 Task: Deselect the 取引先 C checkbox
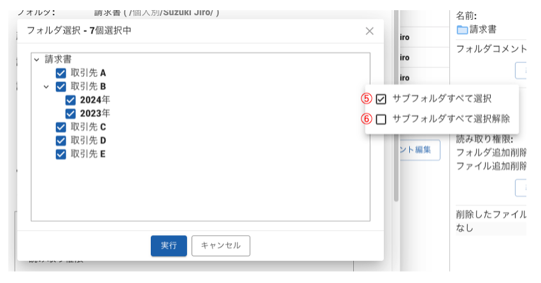(x=61, y=127)
